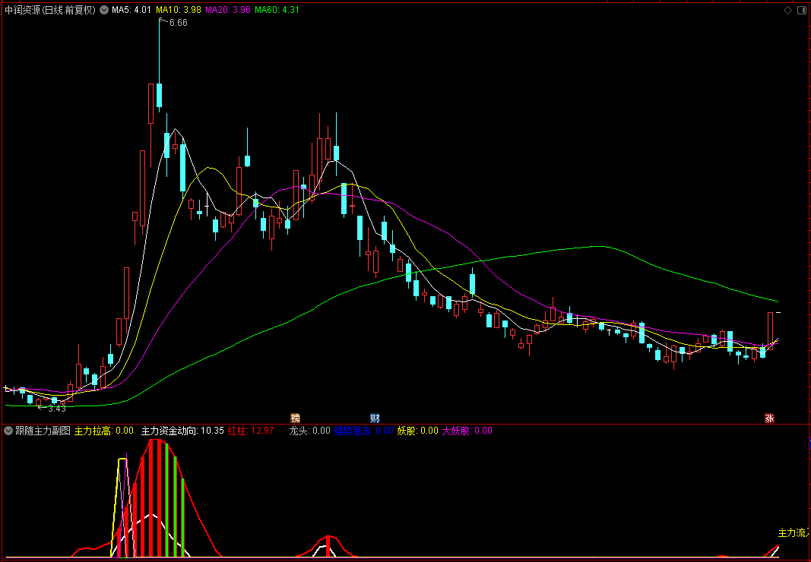
Task: Click the 强势狙击: 0.00 indicator label
Action: [x=363, y=431]
